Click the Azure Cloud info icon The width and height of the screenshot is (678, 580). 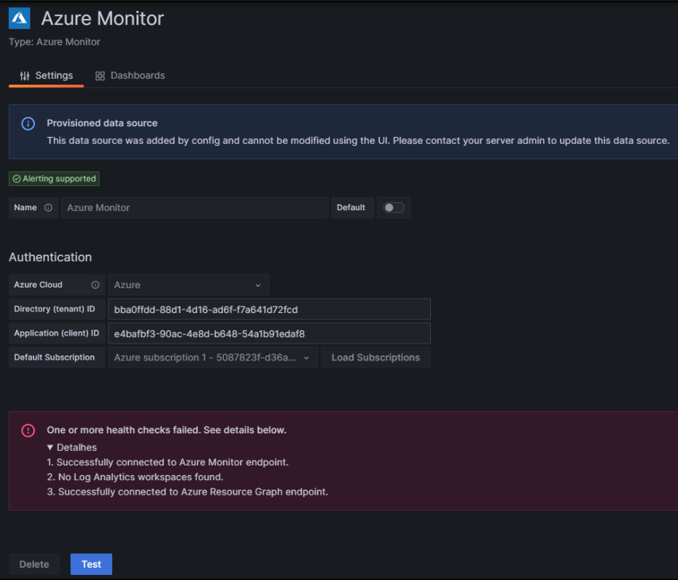95,285
